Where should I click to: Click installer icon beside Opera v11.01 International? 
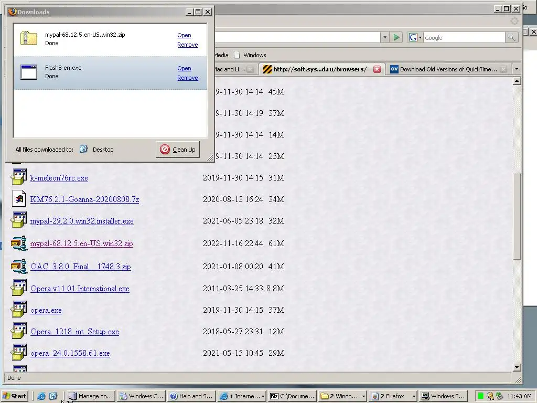19,288
